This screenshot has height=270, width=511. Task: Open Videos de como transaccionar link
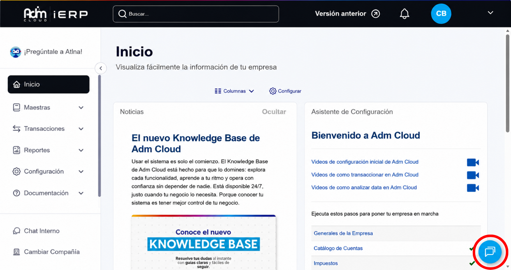[365, 175]
